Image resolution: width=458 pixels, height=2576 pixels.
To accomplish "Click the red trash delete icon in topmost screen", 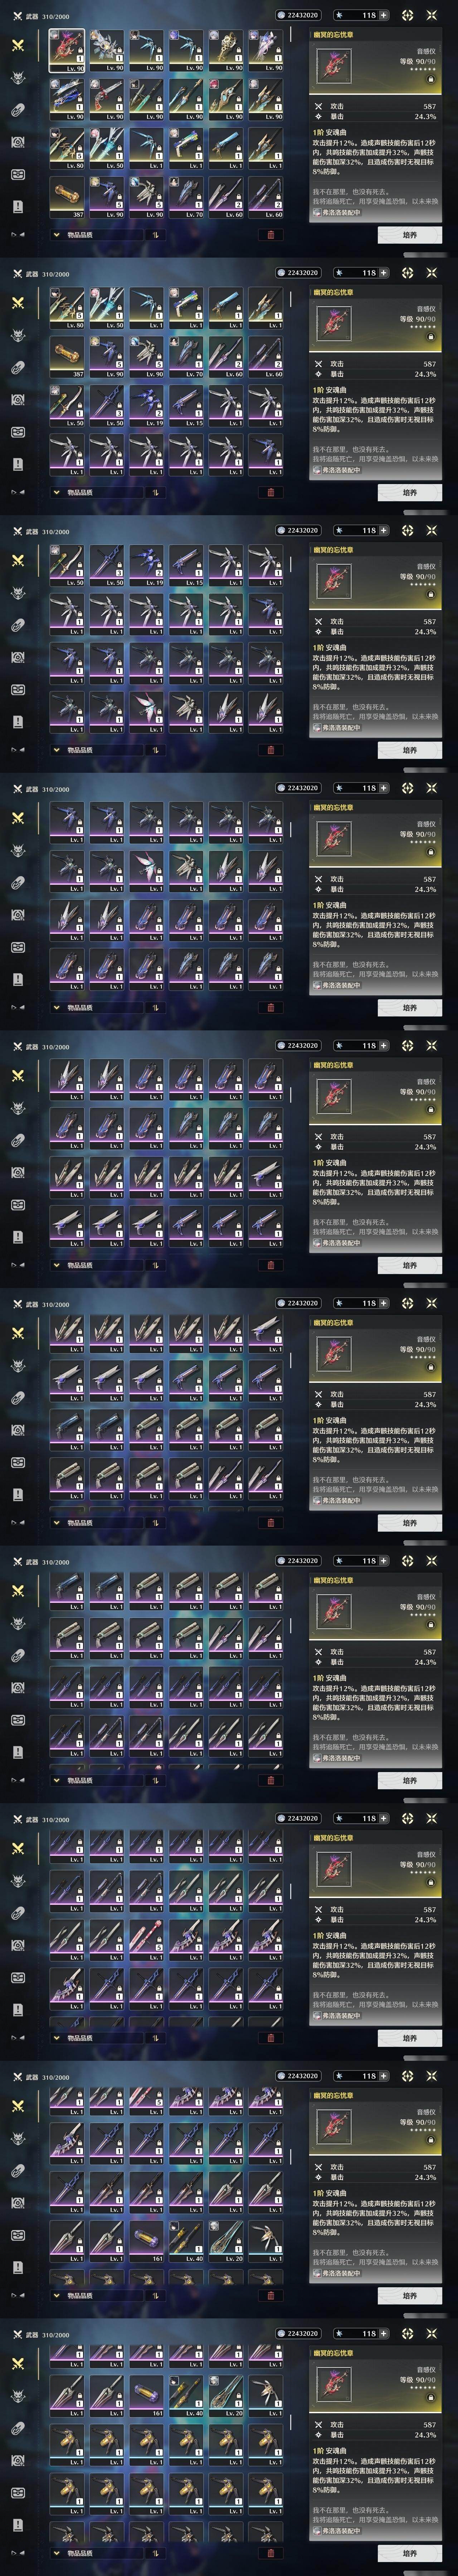I will coord(270,235).
